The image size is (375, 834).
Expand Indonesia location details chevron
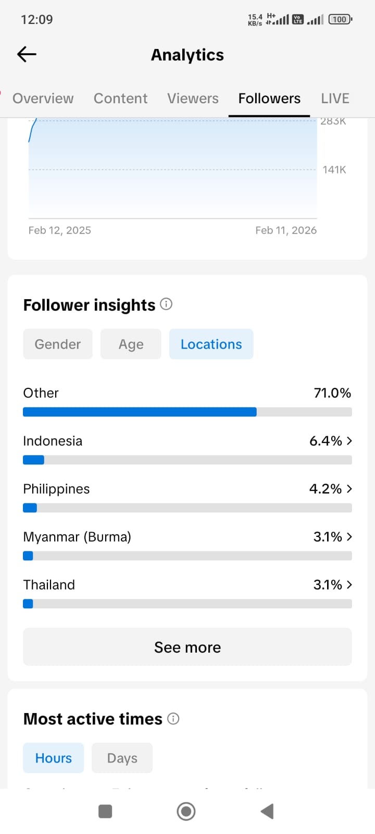tap(349, 441)
